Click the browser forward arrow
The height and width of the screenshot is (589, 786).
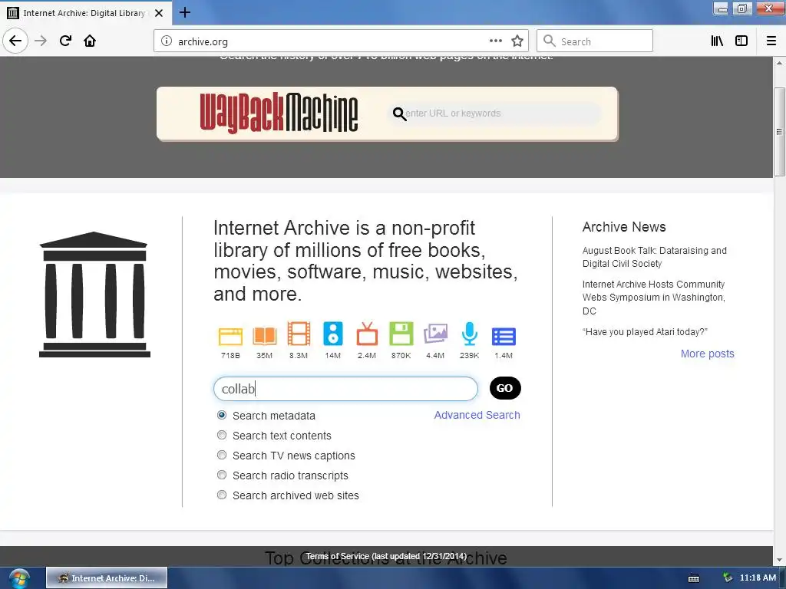41,41
